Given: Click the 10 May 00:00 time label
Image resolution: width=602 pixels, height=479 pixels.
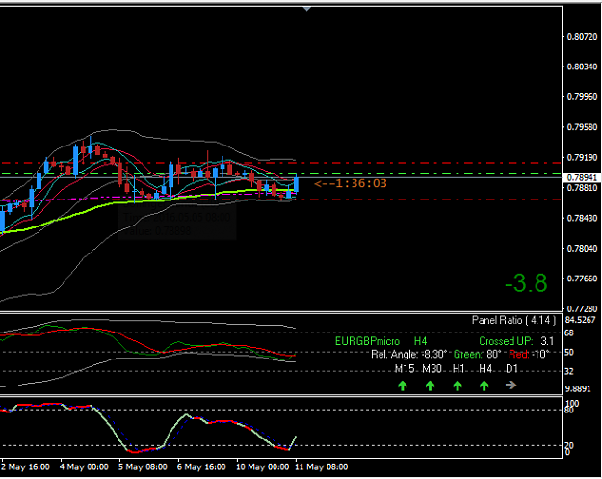Looking at the screenshot, I should coord(263,467).
